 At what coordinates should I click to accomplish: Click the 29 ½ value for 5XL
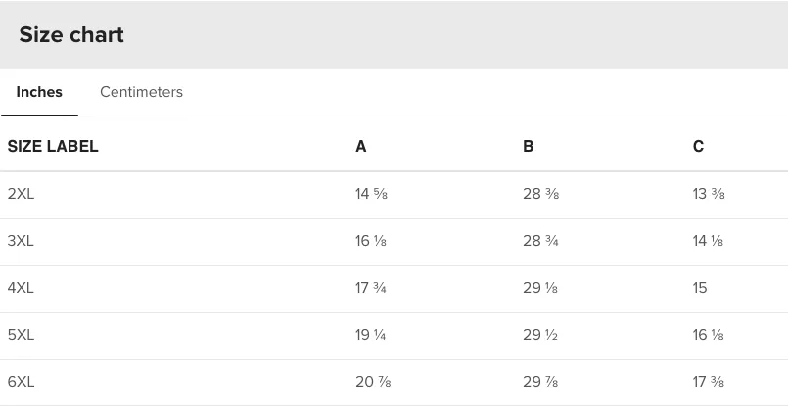(x=540, y=335)
